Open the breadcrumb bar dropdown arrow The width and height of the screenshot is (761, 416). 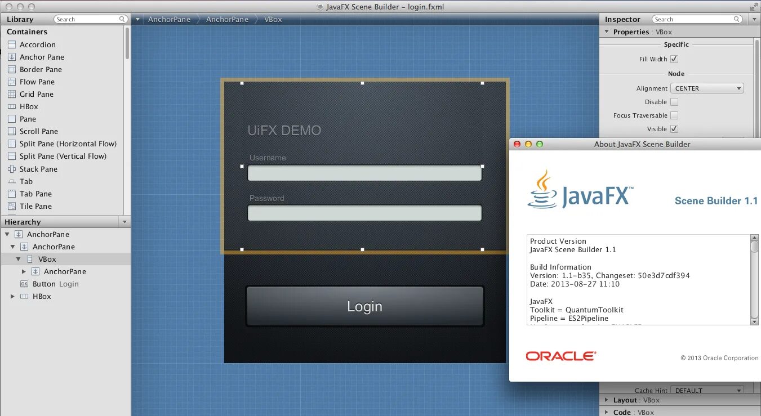coord(138,19)
